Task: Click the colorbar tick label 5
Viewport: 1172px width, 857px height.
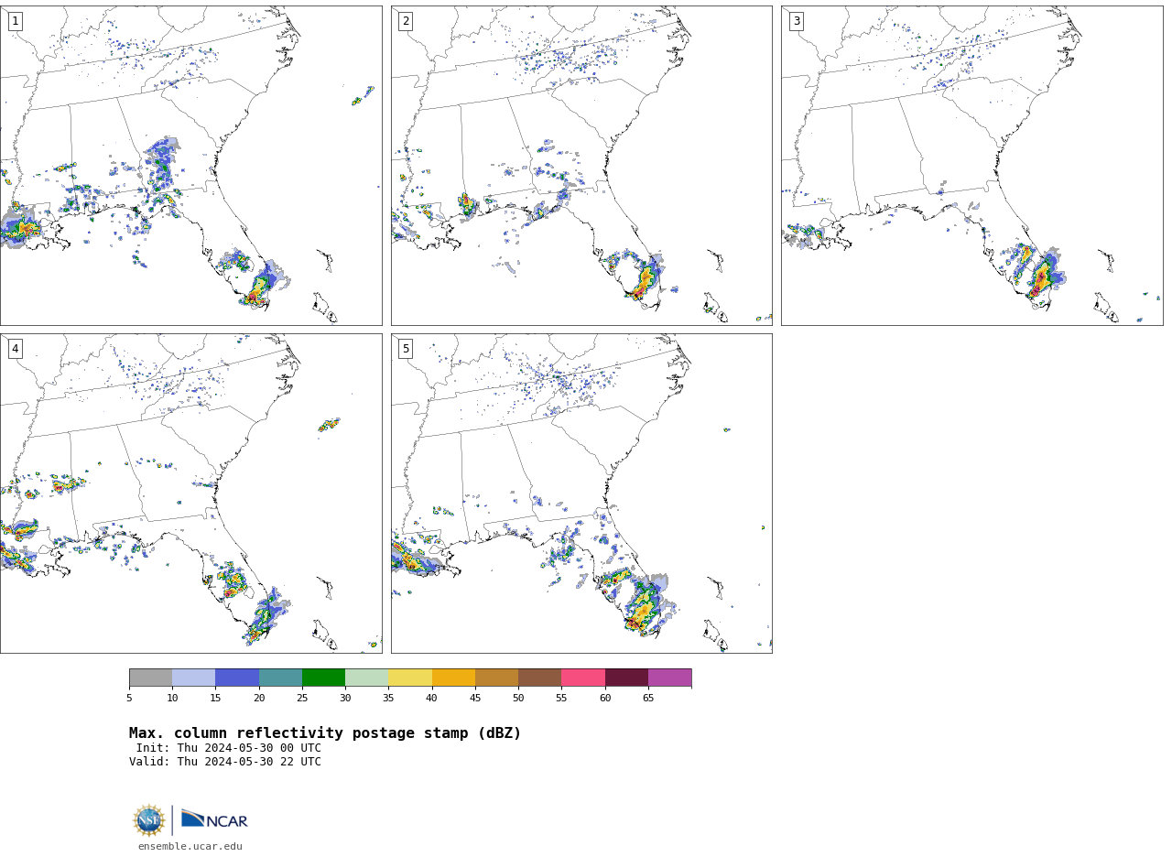Action: [x=129, y=699]
